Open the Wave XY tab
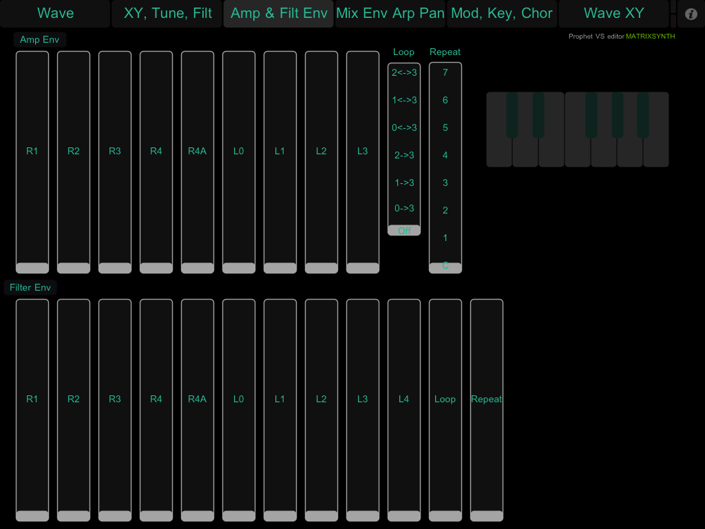The height and width of the screenshot is (529, 705). tap(613, 14)
